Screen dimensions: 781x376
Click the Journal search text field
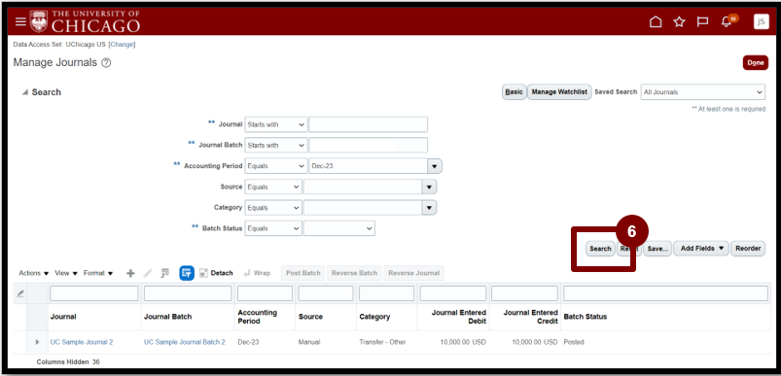click(x=368, y=124)
